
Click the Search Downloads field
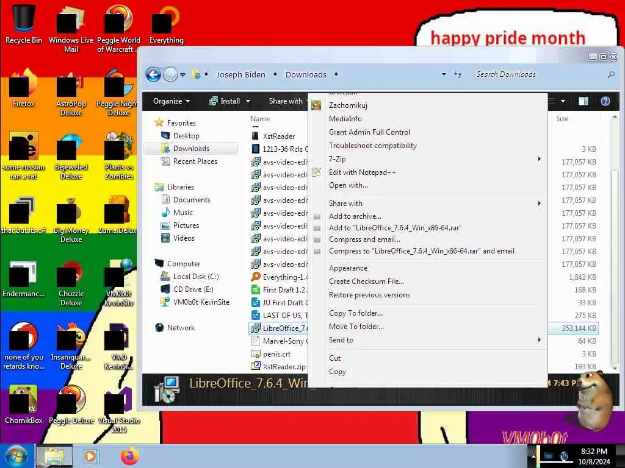[539, 74]
